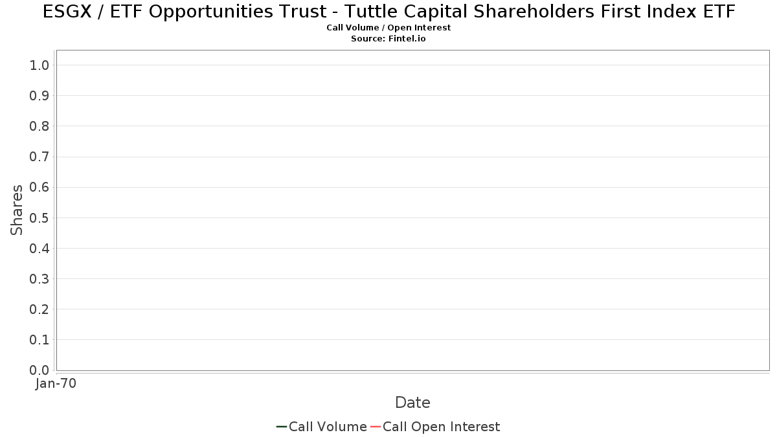Screen dimensions: 777x437
Task: Click the 0.0 y-axis tick label
Action: pos(39,370)
